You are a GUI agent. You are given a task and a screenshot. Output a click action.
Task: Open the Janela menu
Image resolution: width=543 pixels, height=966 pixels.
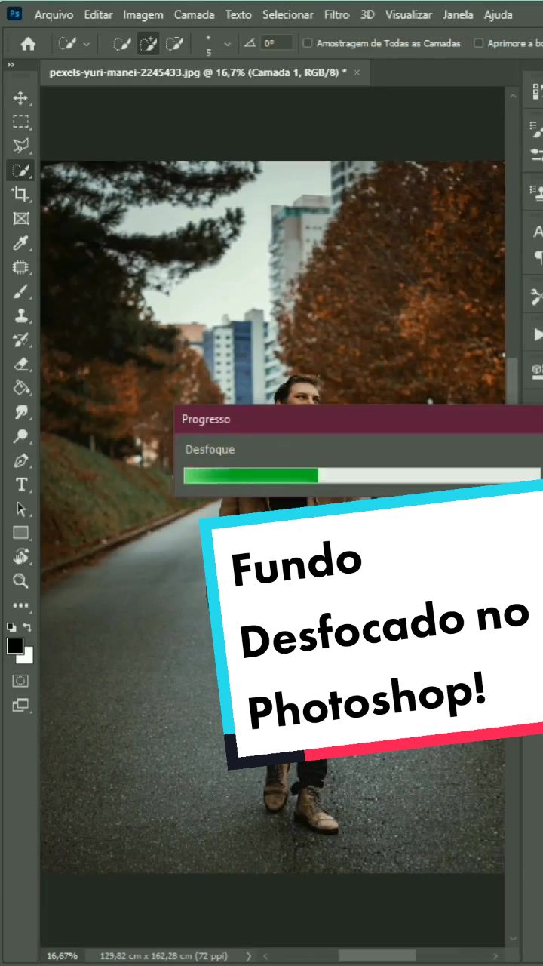coord(459,14)
